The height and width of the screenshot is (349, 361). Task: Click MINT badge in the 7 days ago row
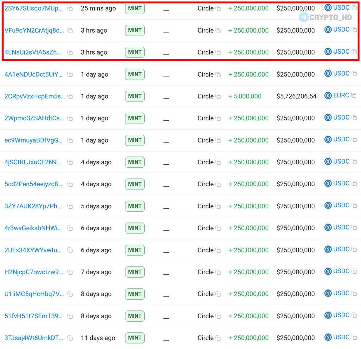[x=135, y=272]
